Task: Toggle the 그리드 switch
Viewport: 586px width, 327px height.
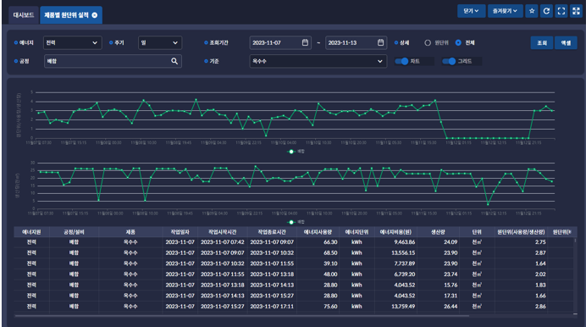Action: 449,61
